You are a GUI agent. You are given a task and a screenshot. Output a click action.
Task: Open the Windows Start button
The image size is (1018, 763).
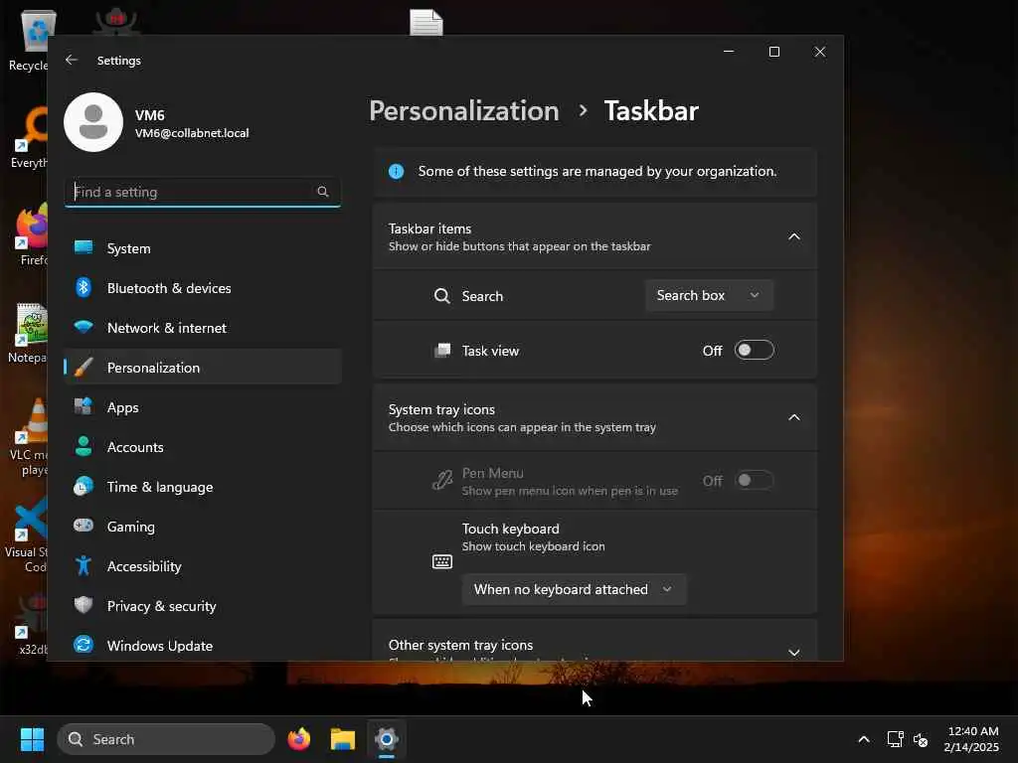(x=32, y=739)
